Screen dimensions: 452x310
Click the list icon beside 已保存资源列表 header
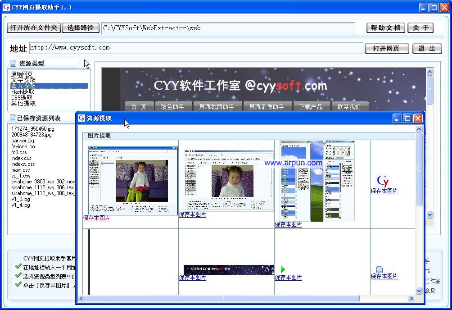[12, 117]
